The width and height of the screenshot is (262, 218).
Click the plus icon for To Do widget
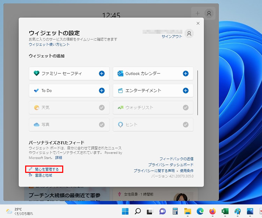coord(102,91)
